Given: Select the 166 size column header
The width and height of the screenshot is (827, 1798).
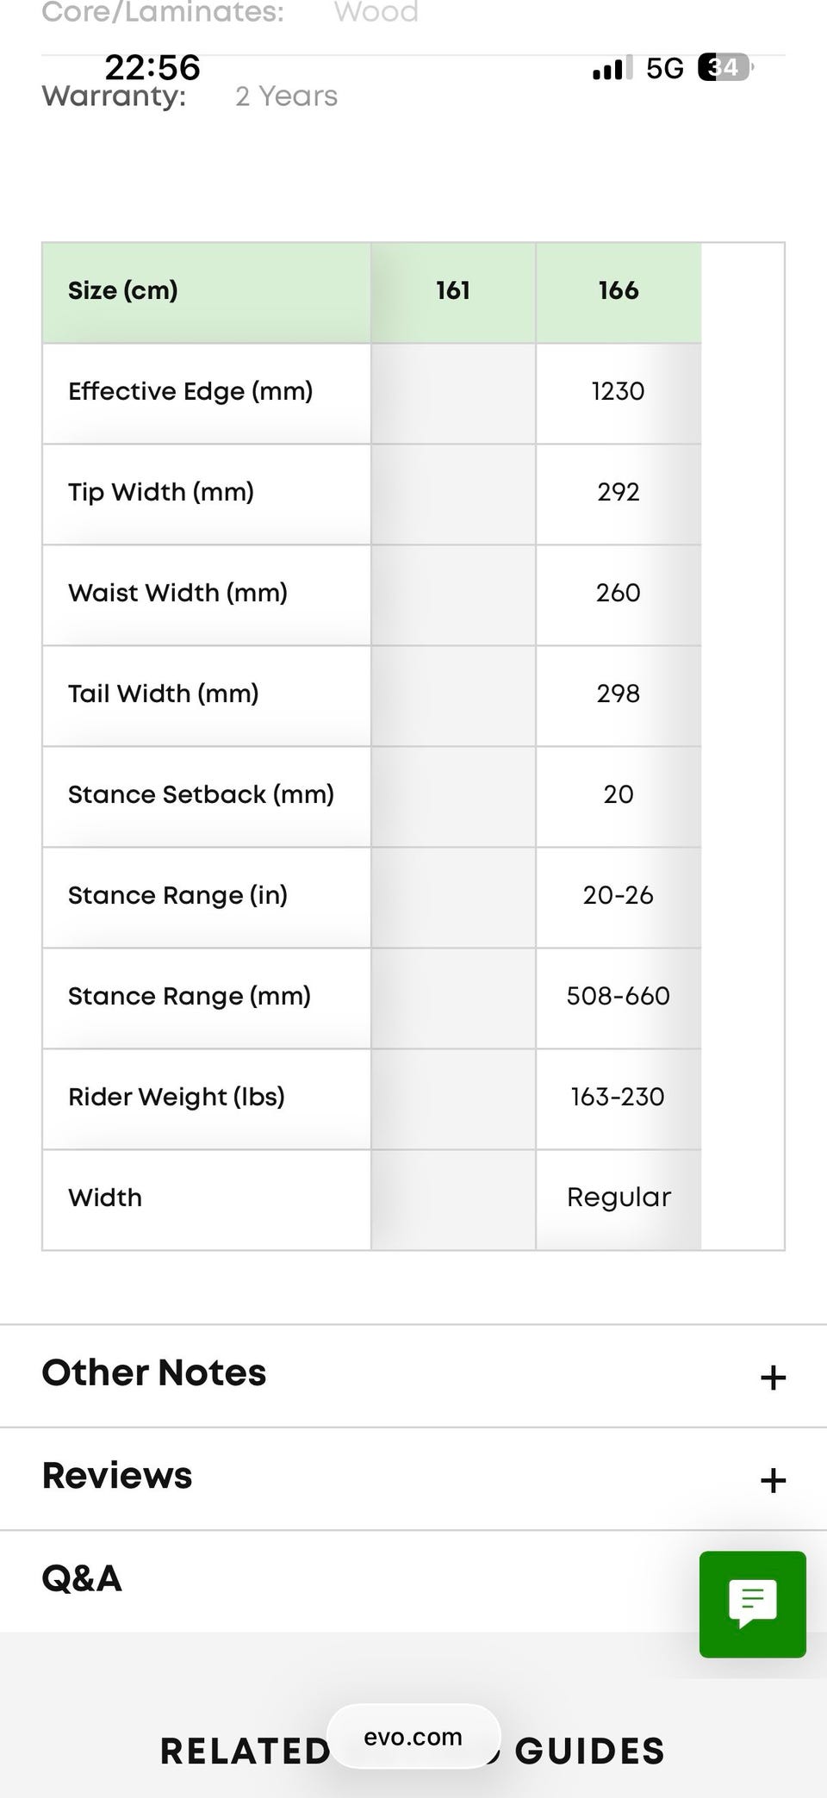Looking at the screenshot, I should [x=619, y=291].
